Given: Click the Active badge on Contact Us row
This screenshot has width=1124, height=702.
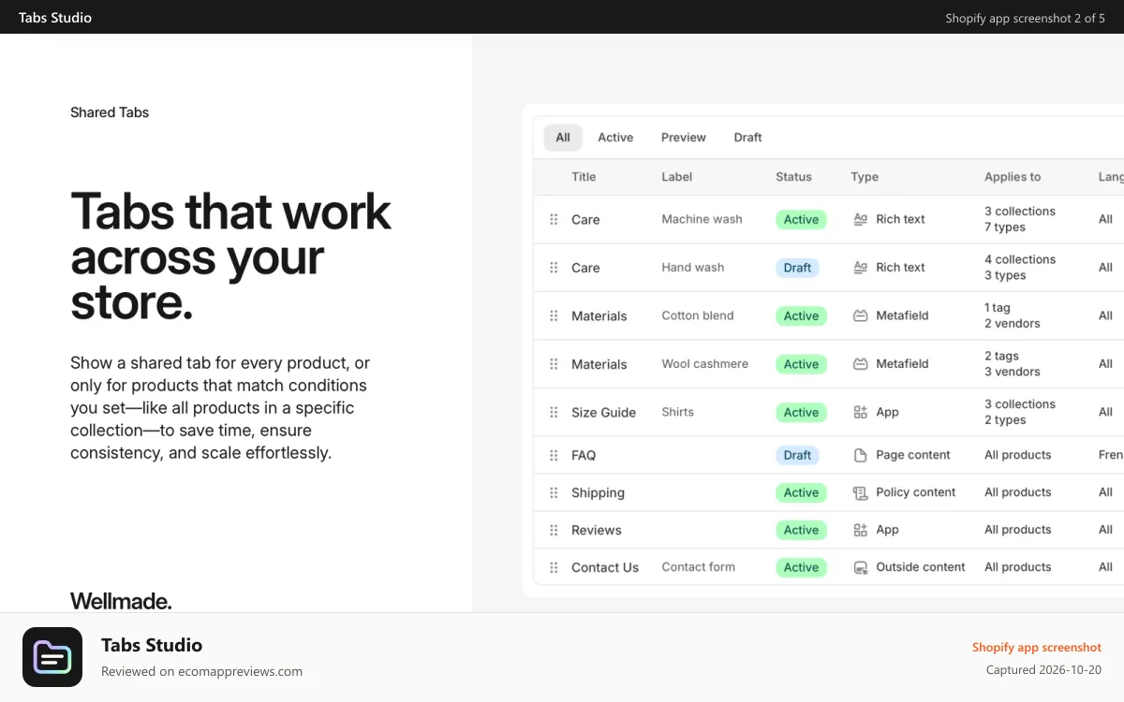Looking at the screenshot, I should click(801, 567).
